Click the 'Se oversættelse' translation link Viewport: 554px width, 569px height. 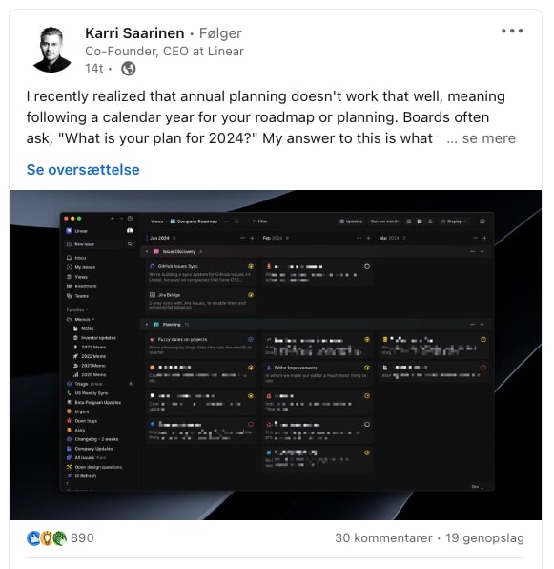click(83, 170)
